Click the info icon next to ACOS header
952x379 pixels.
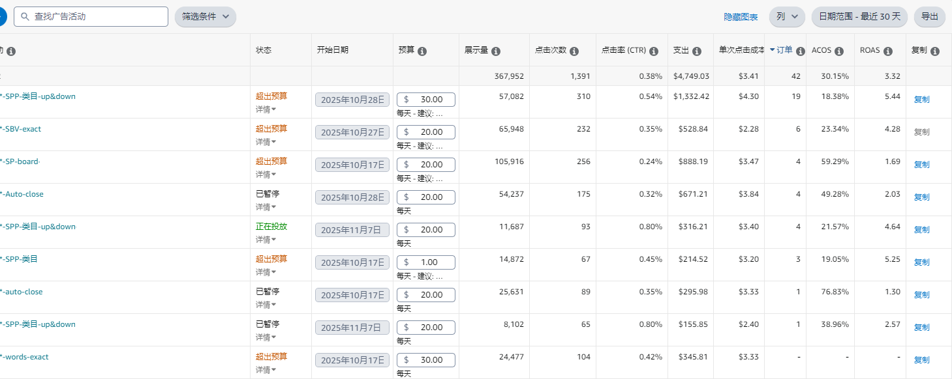[839, 51]
